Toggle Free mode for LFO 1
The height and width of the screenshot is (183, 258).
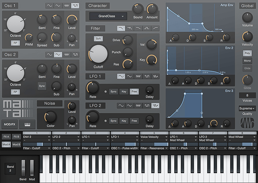click(134, 91)
